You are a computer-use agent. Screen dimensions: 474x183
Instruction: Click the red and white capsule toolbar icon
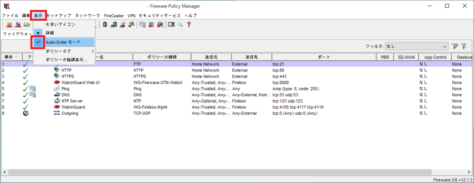pyautogui.click(x=160, y=25)
